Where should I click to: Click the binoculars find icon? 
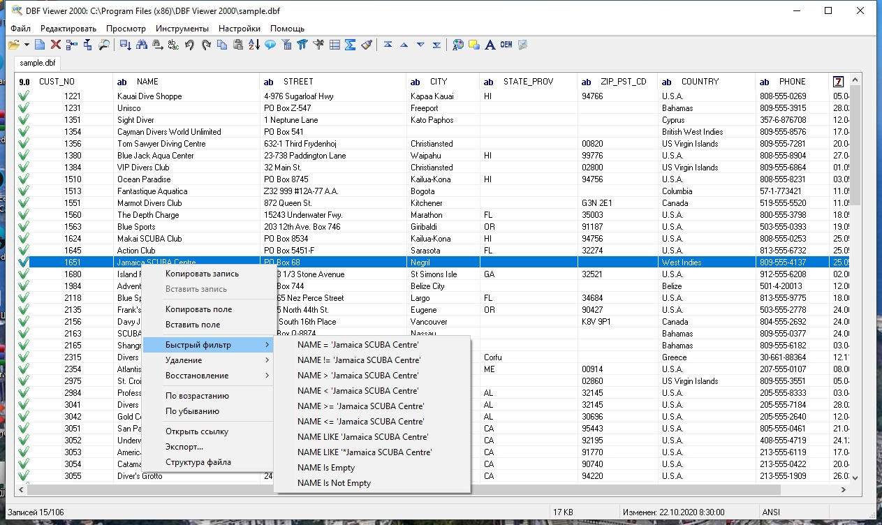142,45
